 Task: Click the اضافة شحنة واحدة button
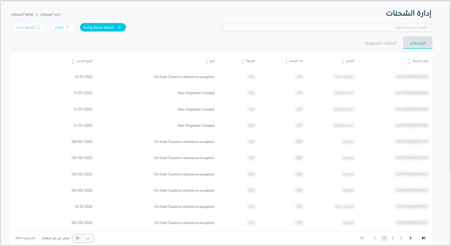coord(103,28)
